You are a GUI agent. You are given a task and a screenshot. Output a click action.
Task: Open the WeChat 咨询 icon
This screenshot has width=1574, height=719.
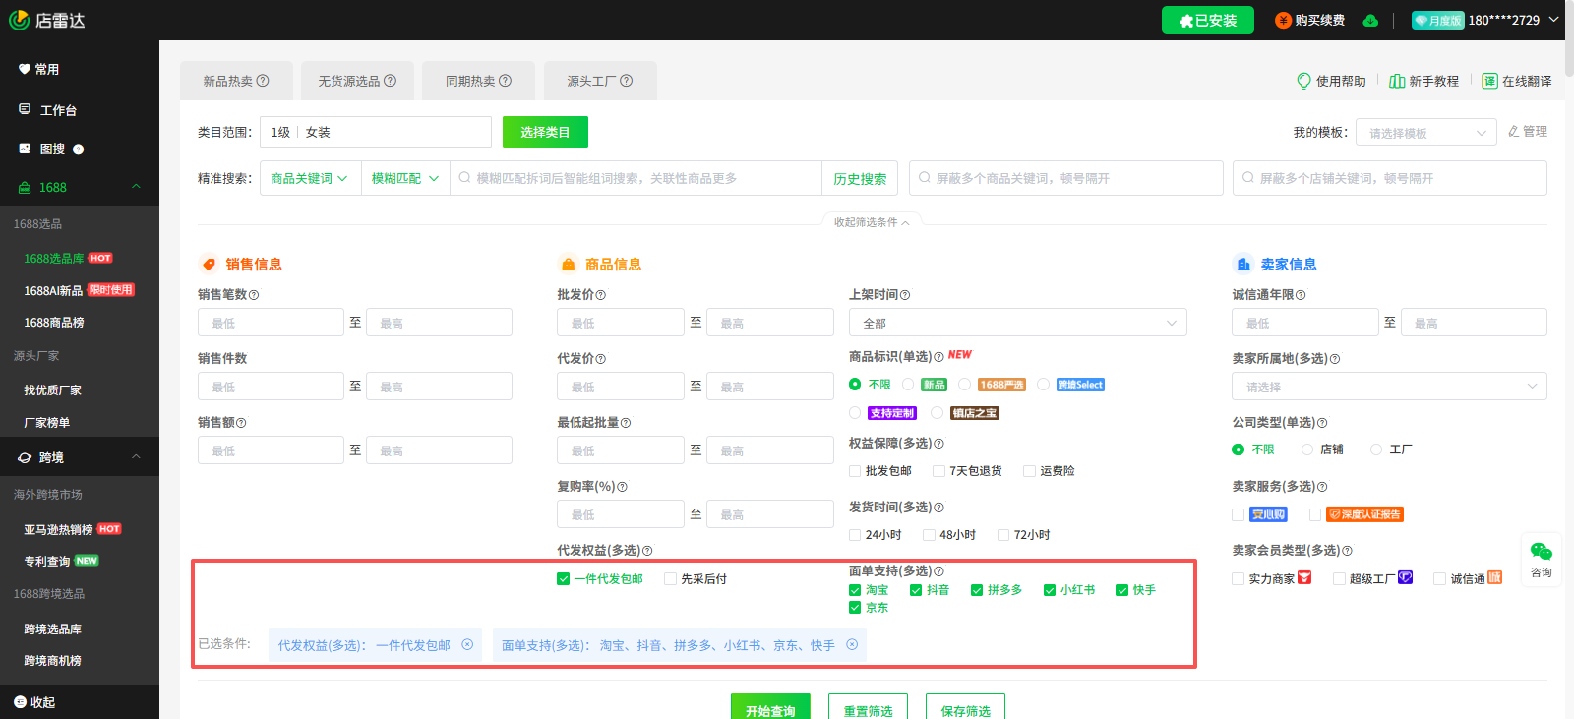pyautogui.click(x=1542, y=552)
